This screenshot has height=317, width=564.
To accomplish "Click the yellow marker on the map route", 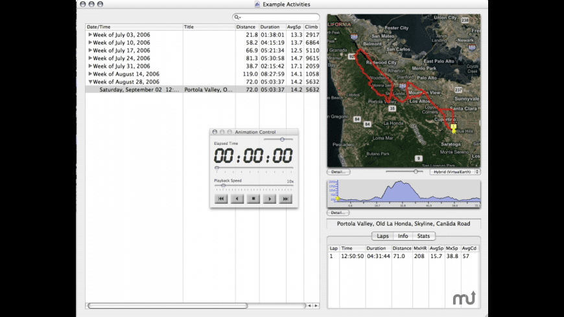I will tap(453, 127).
